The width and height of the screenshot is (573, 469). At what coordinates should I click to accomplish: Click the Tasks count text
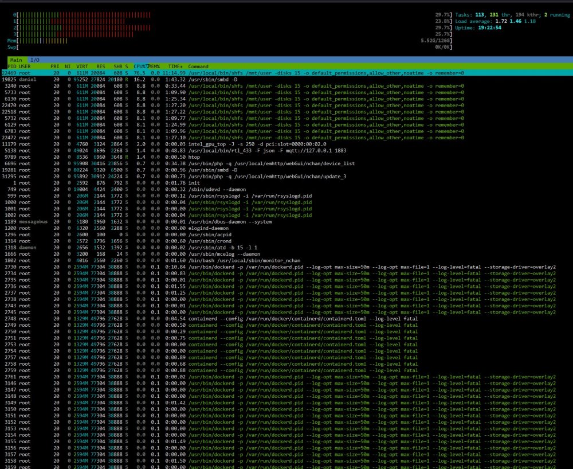click(x=512, y=15)
